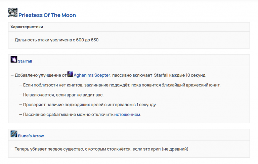Click the Starfall ability icon
Viewport: 258px width, 164px height.
[x=14, y=59]
